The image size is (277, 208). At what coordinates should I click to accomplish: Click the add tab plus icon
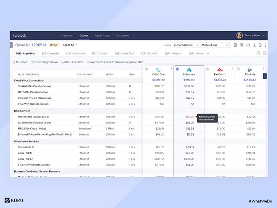point(265,53)
